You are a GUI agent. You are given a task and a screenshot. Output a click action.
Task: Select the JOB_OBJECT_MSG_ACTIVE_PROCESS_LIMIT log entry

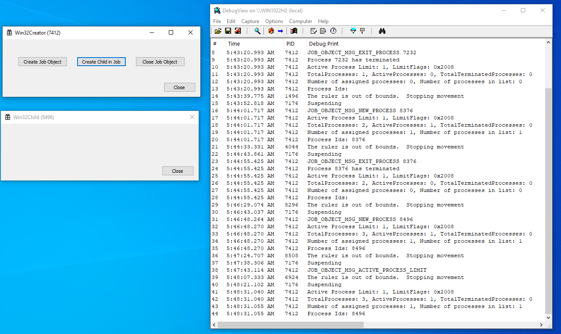click(x=367, y=270)
